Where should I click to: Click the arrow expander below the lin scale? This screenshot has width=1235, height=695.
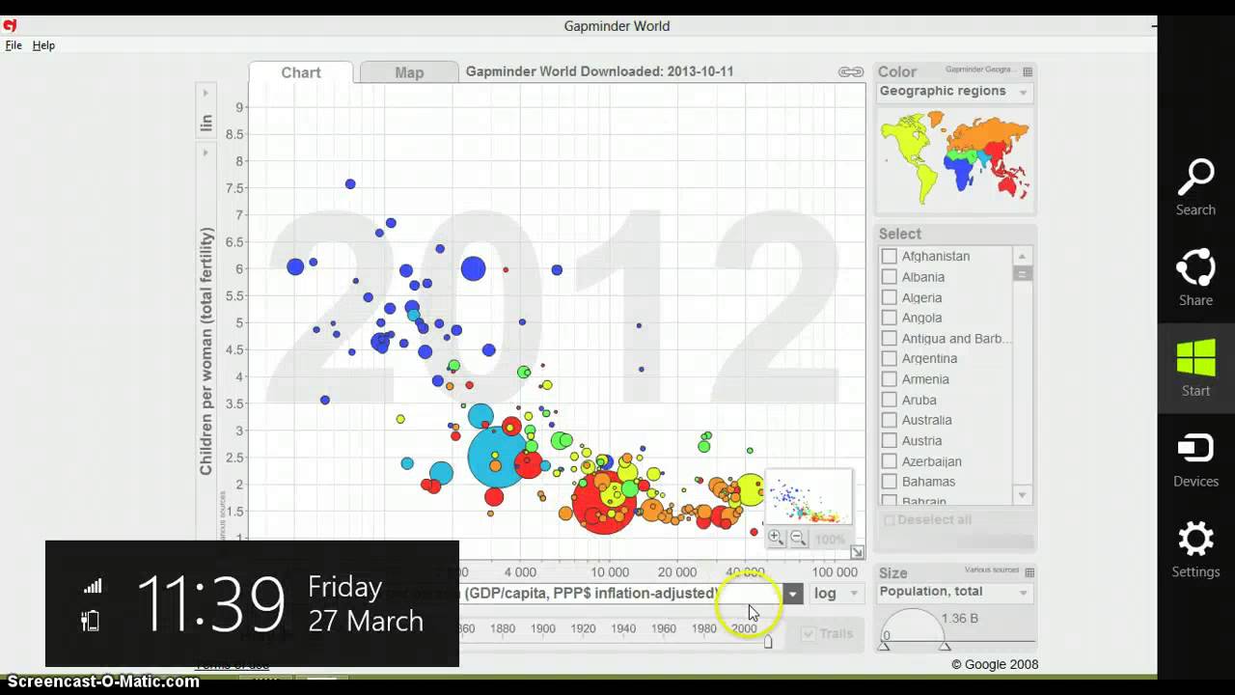coord(206,153)
